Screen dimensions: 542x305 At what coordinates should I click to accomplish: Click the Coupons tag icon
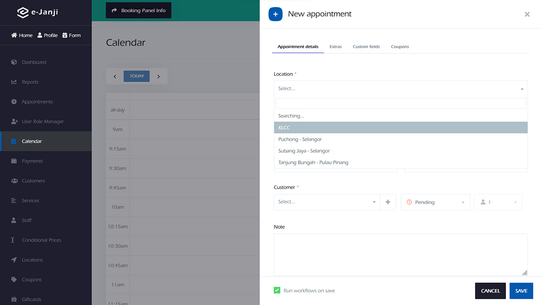coord(14,280)
